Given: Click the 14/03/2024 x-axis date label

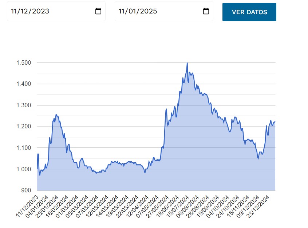Looking at the screenshot, I should coord(107,206).
